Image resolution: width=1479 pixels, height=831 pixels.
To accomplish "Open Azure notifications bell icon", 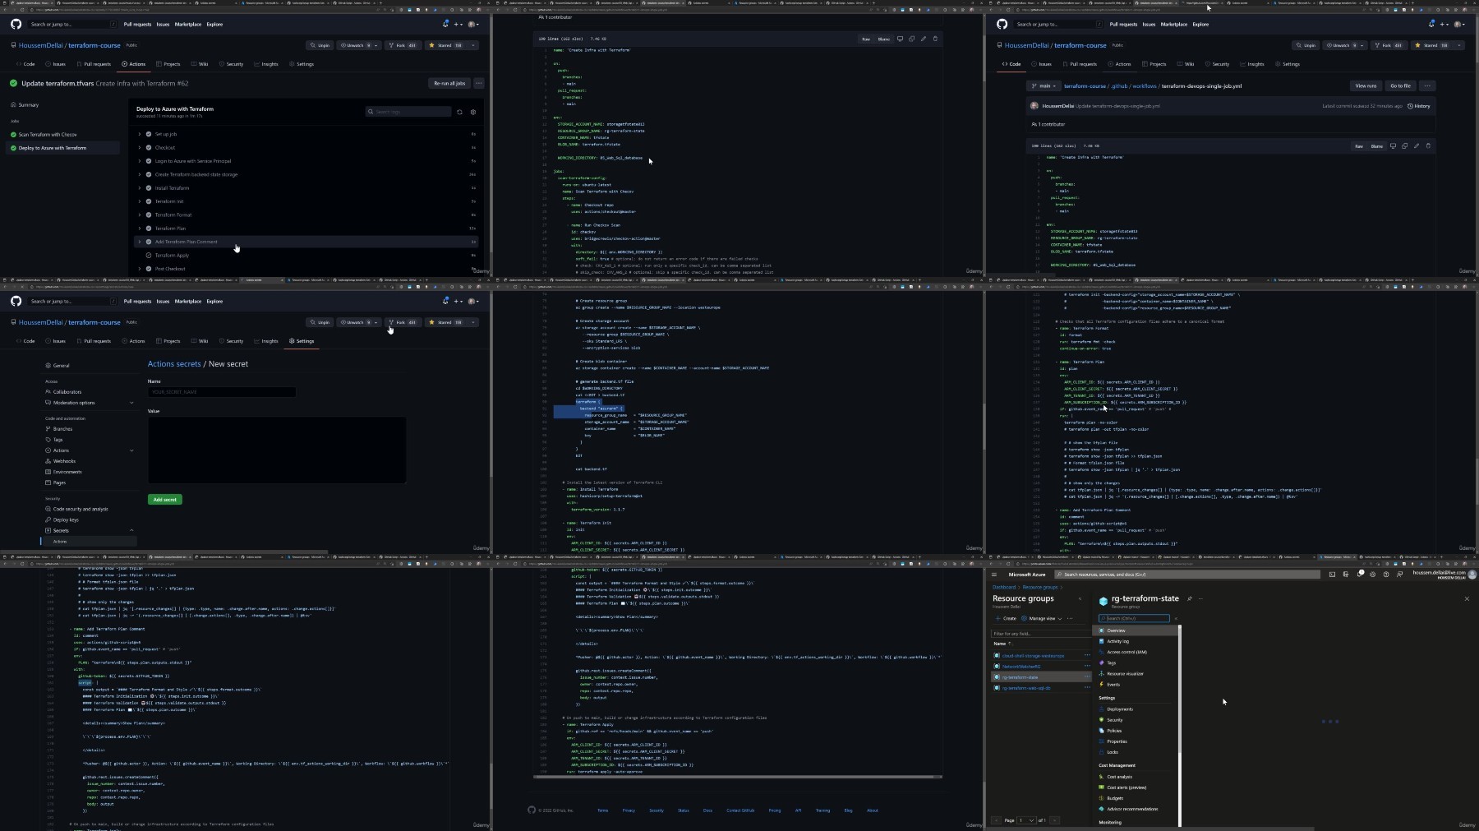I will point(1359,575).
